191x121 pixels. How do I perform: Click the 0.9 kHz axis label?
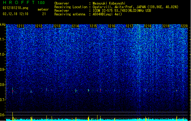pos(3,70)
